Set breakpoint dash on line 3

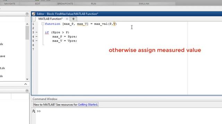point(36,32)
